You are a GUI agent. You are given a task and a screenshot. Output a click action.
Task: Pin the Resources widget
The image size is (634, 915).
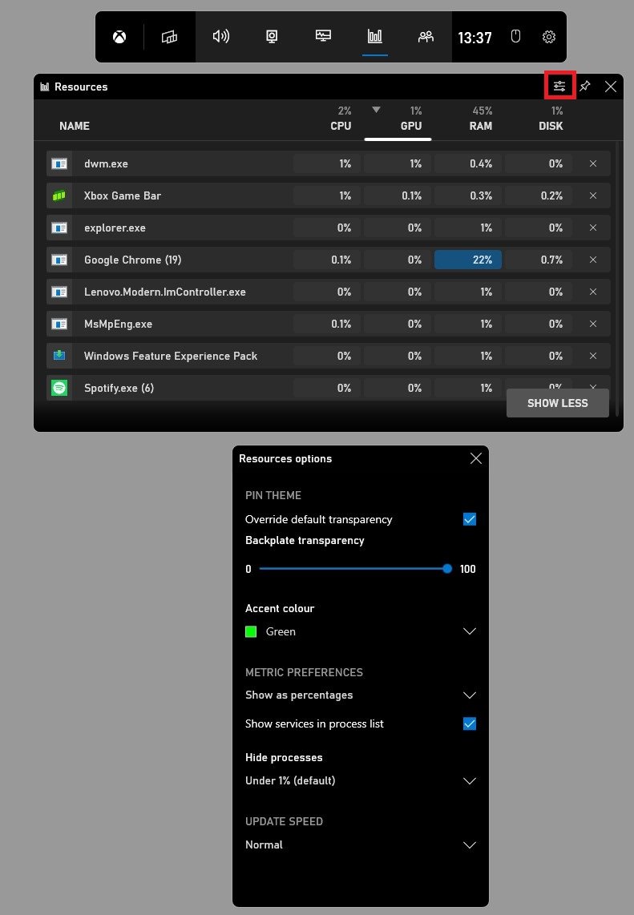[x=585, y=87]
